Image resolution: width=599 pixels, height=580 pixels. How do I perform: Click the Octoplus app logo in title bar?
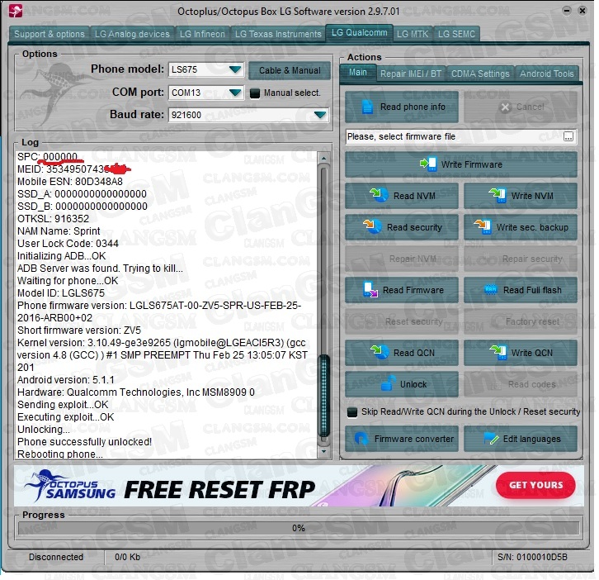[x=15, y=11]
